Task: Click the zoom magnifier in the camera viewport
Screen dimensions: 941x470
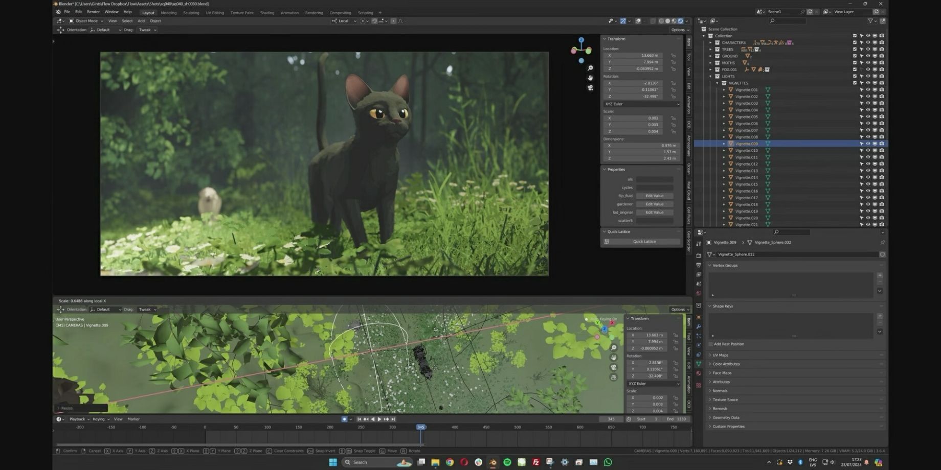Action: tap(590, 68)
